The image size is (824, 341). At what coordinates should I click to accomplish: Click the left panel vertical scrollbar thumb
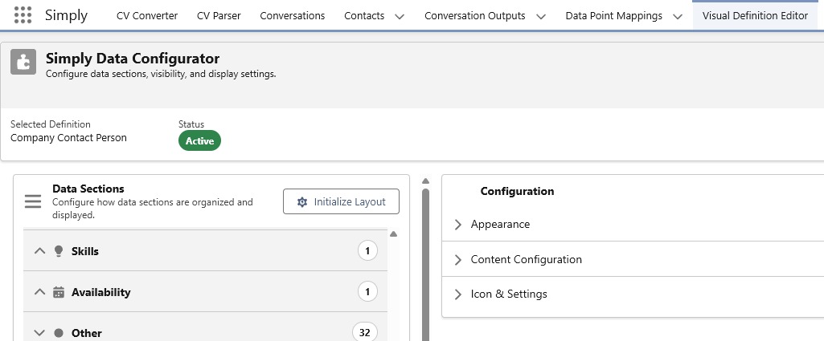425,265
